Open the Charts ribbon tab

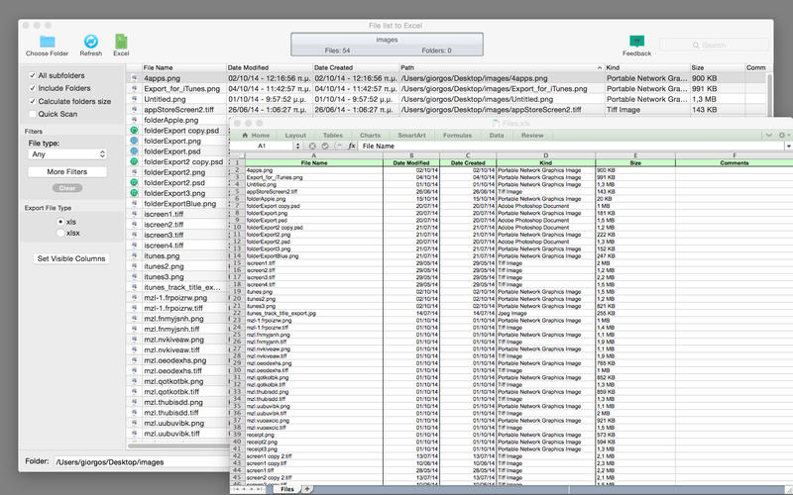point(371,134)
